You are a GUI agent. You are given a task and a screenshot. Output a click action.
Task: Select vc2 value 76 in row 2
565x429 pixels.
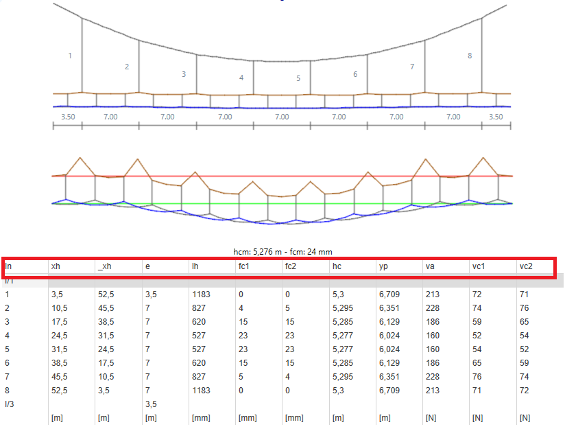(x=525, y=308)
